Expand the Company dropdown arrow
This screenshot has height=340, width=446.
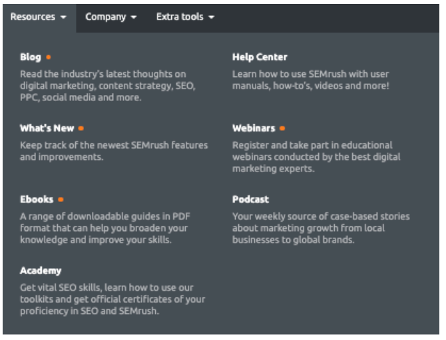134,17
